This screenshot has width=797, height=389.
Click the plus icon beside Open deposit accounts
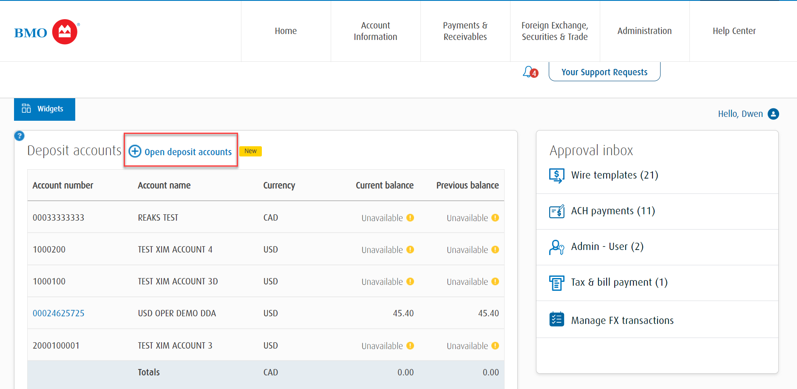point(135,151)
